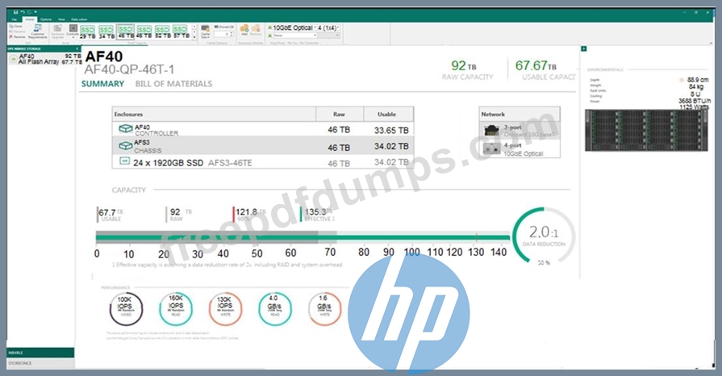The height and width of the screenshot is (376, 722).
Task: Click the 4-port 10GbE Optical network entry
Action: click(x=520, y=149)
